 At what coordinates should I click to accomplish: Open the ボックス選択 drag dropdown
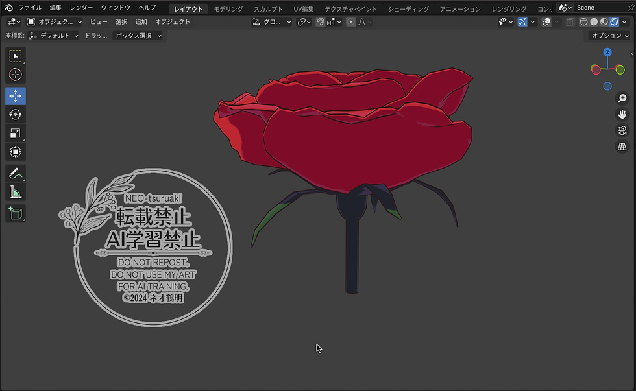point(138,36)
